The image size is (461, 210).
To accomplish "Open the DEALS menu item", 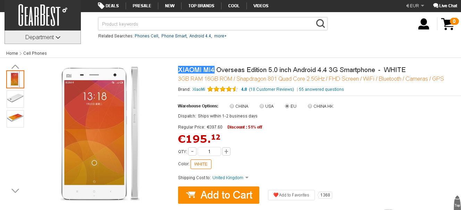I will (x=109, y=6).
